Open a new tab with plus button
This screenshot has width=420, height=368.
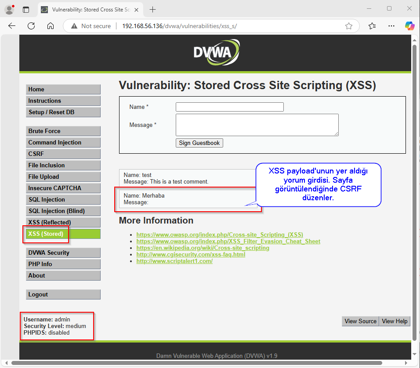[153, 10]
